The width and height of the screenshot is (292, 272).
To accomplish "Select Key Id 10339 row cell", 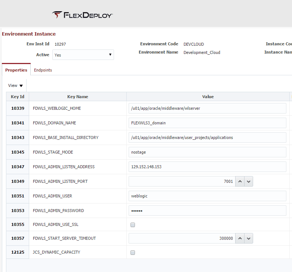I will (18, 108).
